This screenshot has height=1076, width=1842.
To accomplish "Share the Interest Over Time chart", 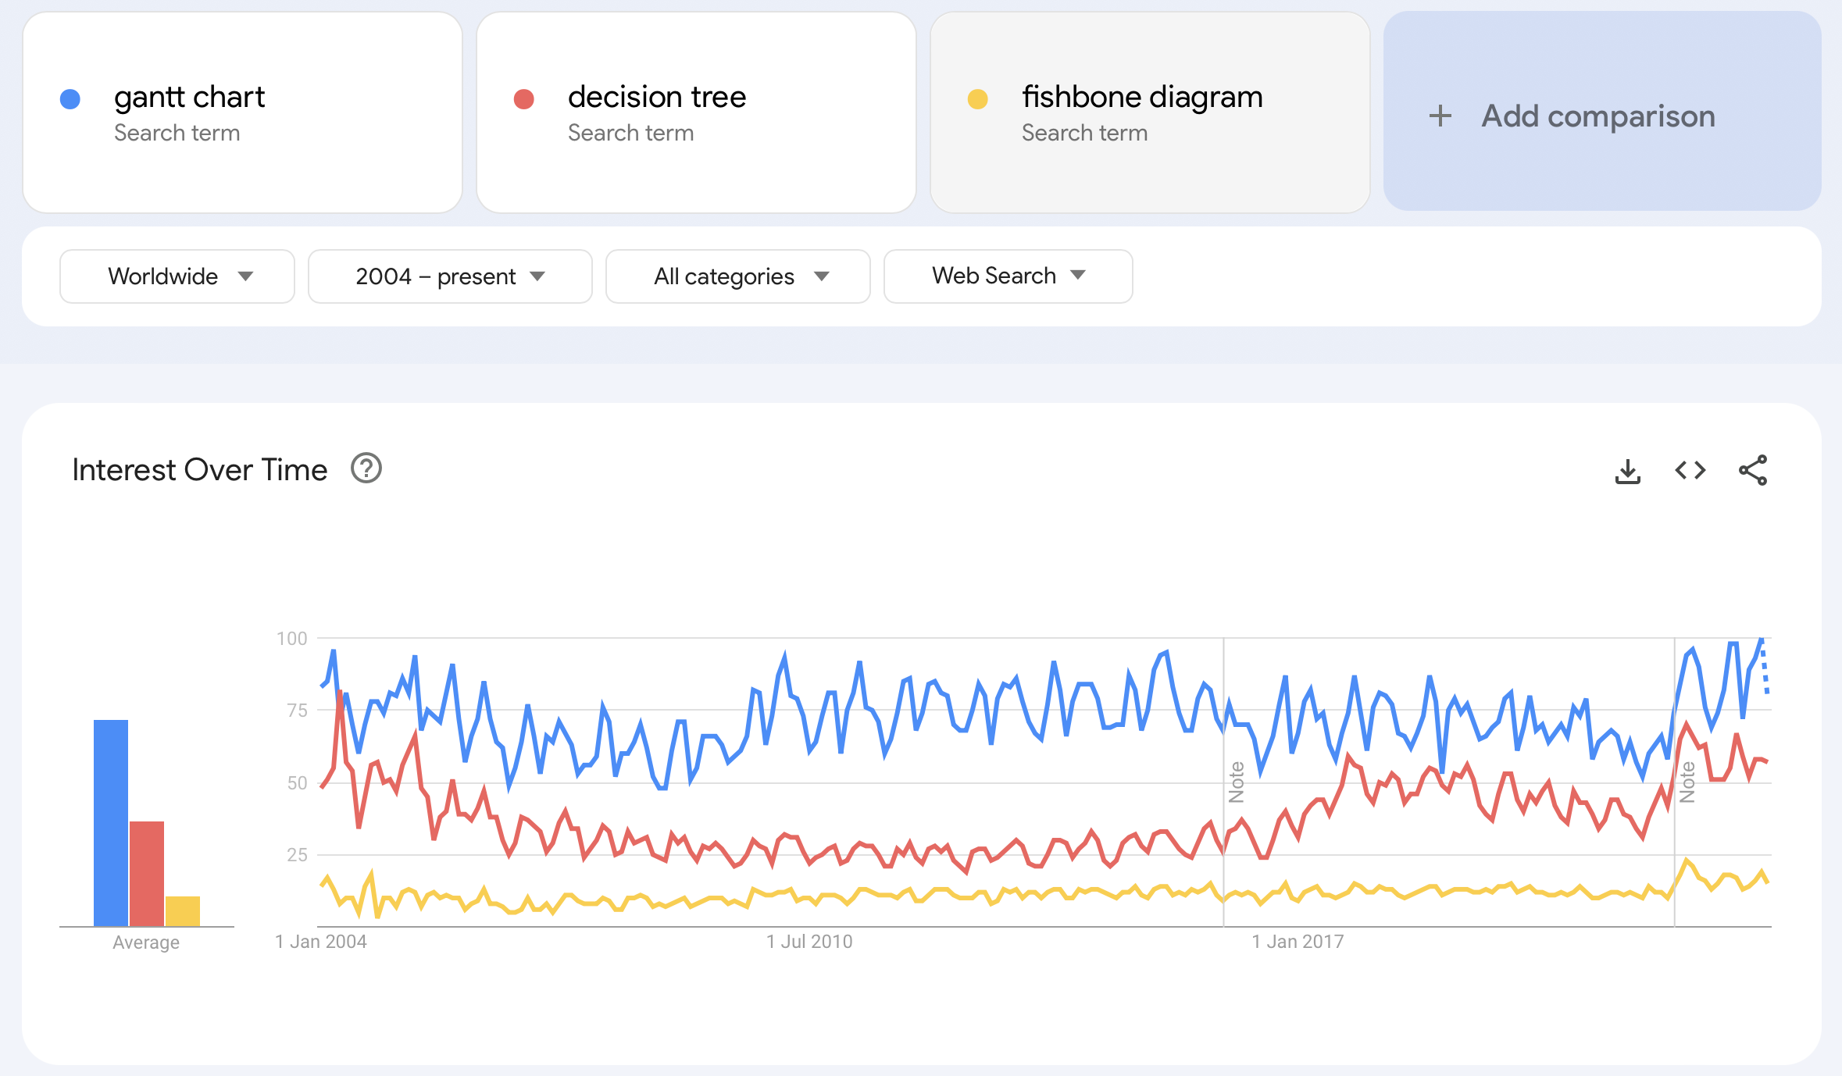I will click(1752, 470).
